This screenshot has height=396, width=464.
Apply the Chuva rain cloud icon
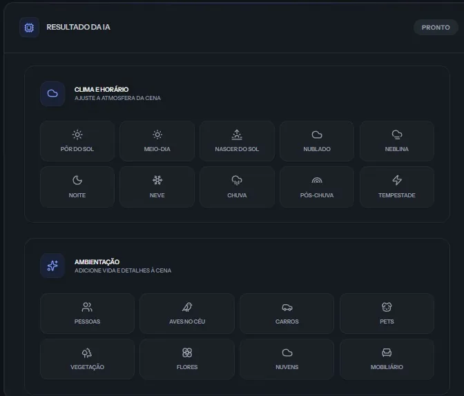pyautogui.click(x=237, y=180)
